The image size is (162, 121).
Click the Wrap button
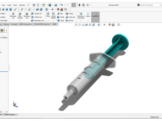tap(69, 13)
